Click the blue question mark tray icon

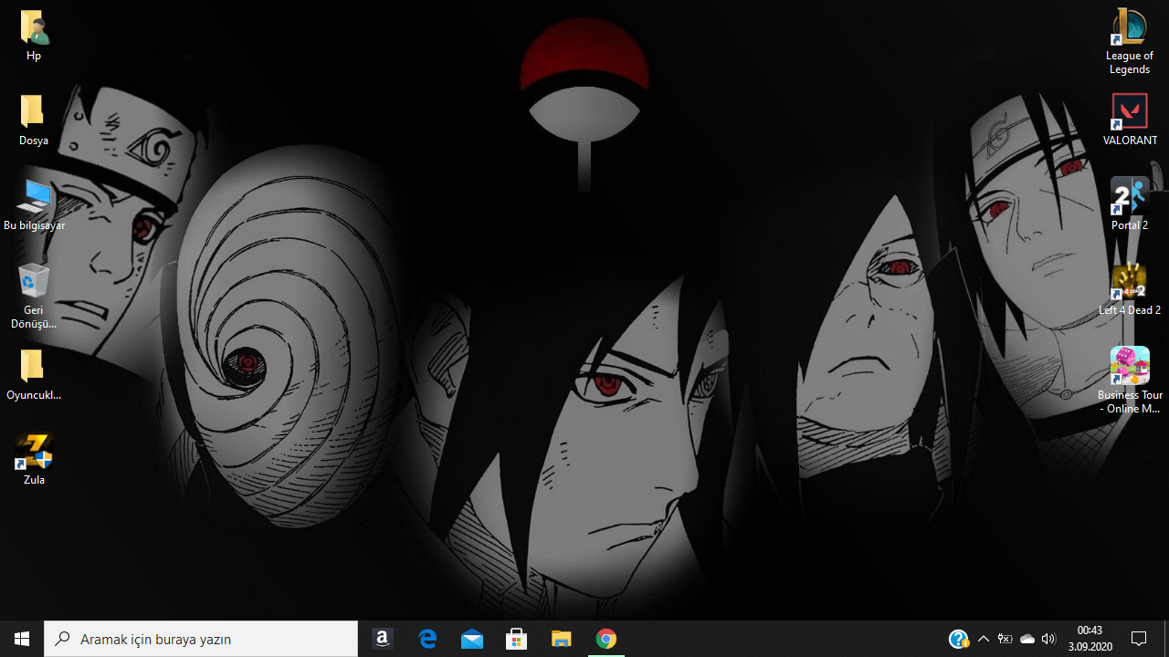958,639
